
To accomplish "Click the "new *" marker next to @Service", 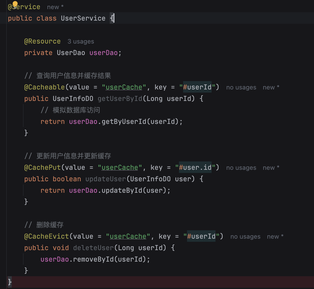I will click(54, 7).
